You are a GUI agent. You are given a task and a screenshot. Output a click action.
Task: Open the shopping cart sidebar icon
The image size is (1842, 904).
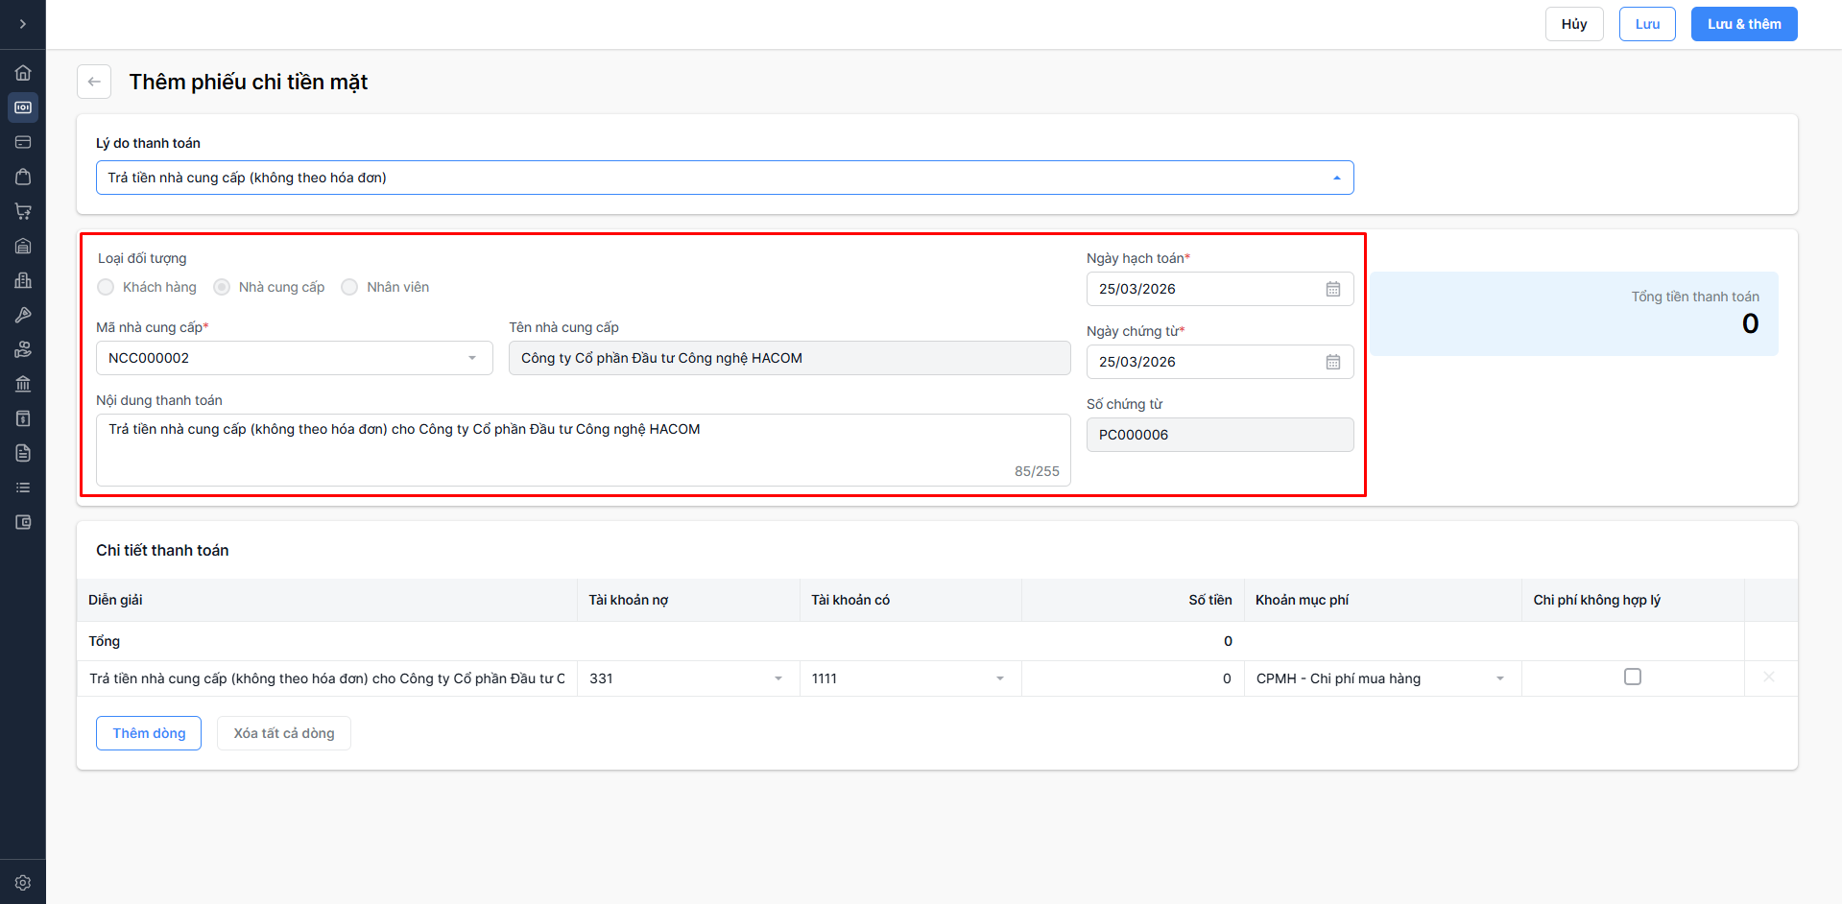23,211
